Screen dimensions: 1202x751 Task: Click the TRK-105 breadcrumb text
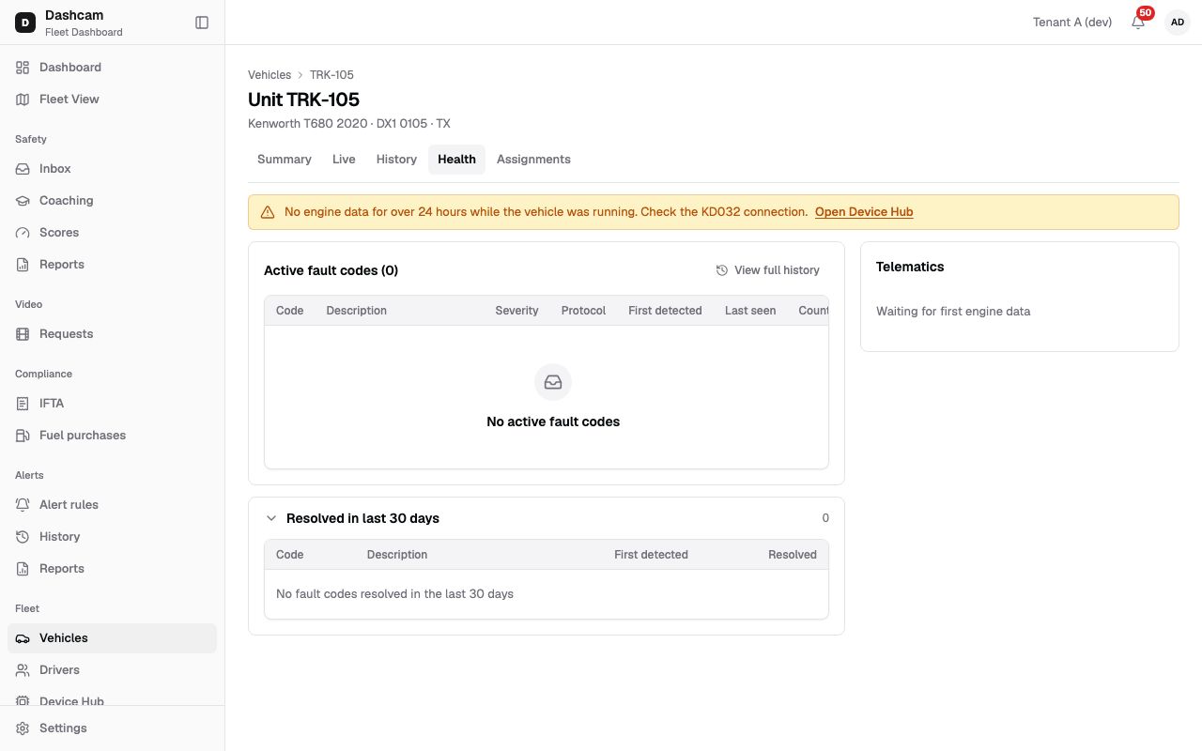tap(331, 75)
